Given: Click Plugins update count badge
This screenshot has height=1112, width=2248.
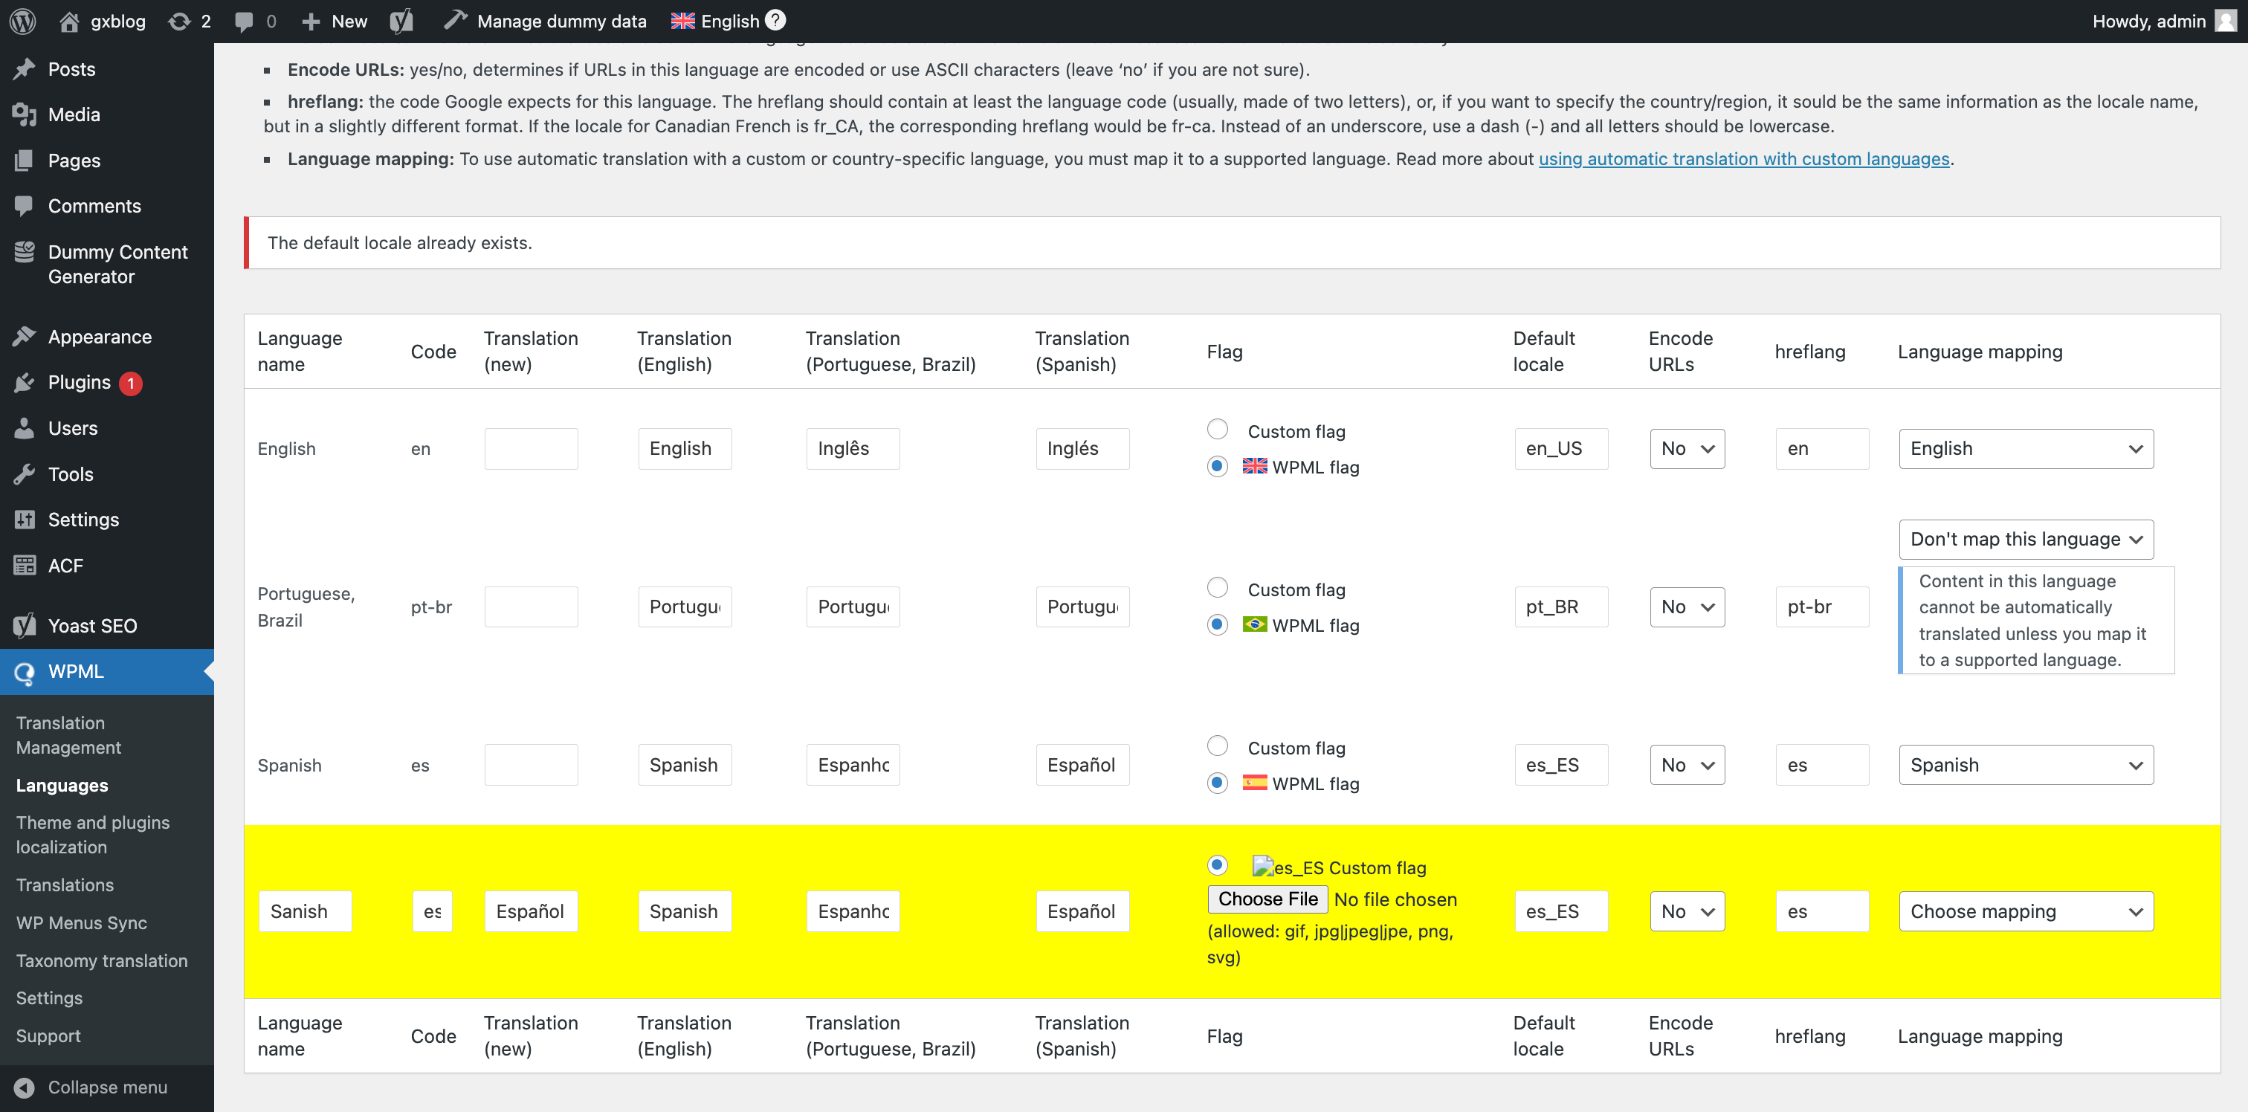Looking at the screenshot, I should pos(131,383).
